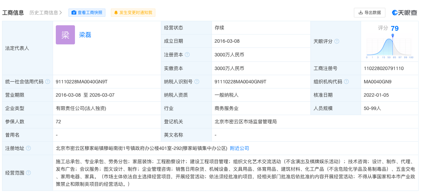
Task: Click the 营业期限 label cell
Action: tap(28, 95)
